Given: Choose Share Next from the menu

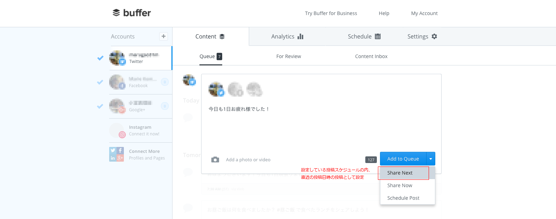Looking at the screenshot, I should (408, 173).
